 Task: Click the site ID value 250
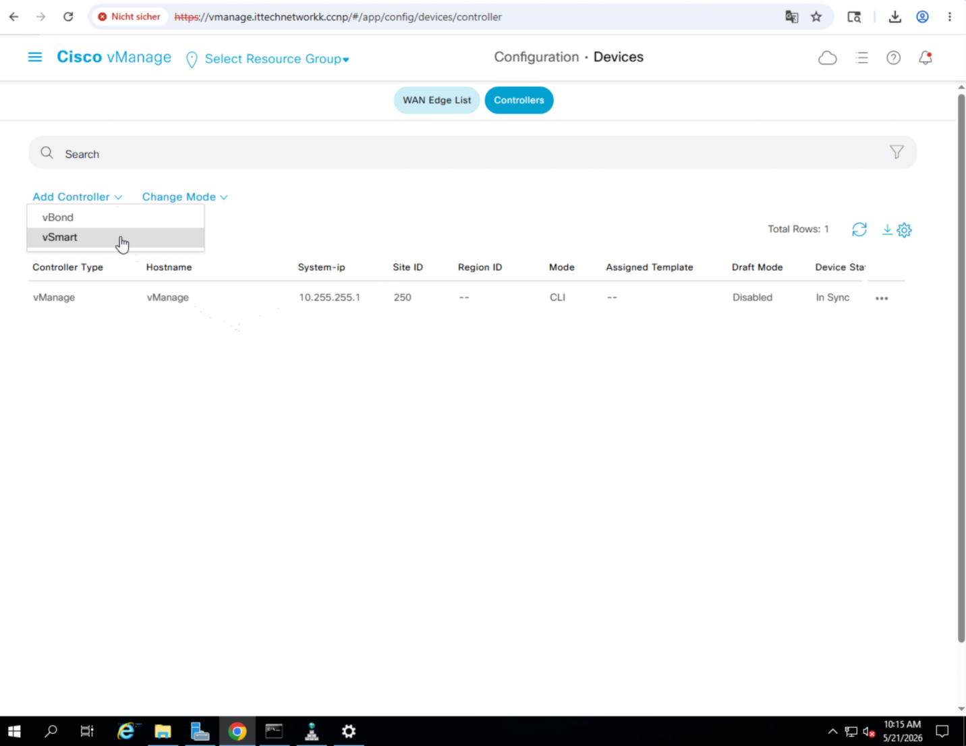pyautogui.click(x=402, y=298)
